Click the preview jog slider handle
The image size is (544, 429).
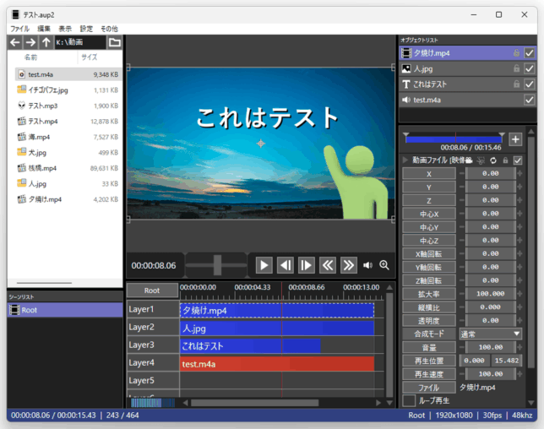click(218, 265)
